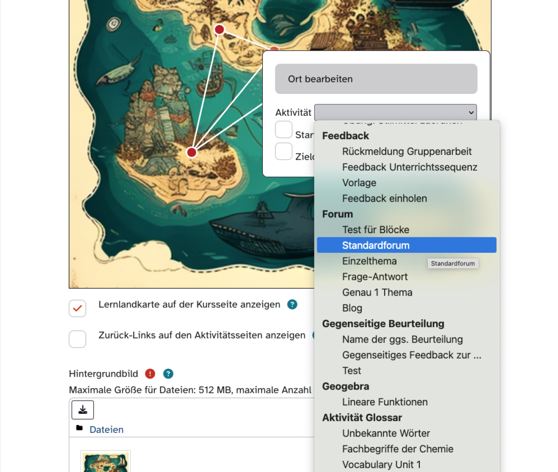Tick the first checkbox under Aktivität
The image size is (558, 472).
284,129
